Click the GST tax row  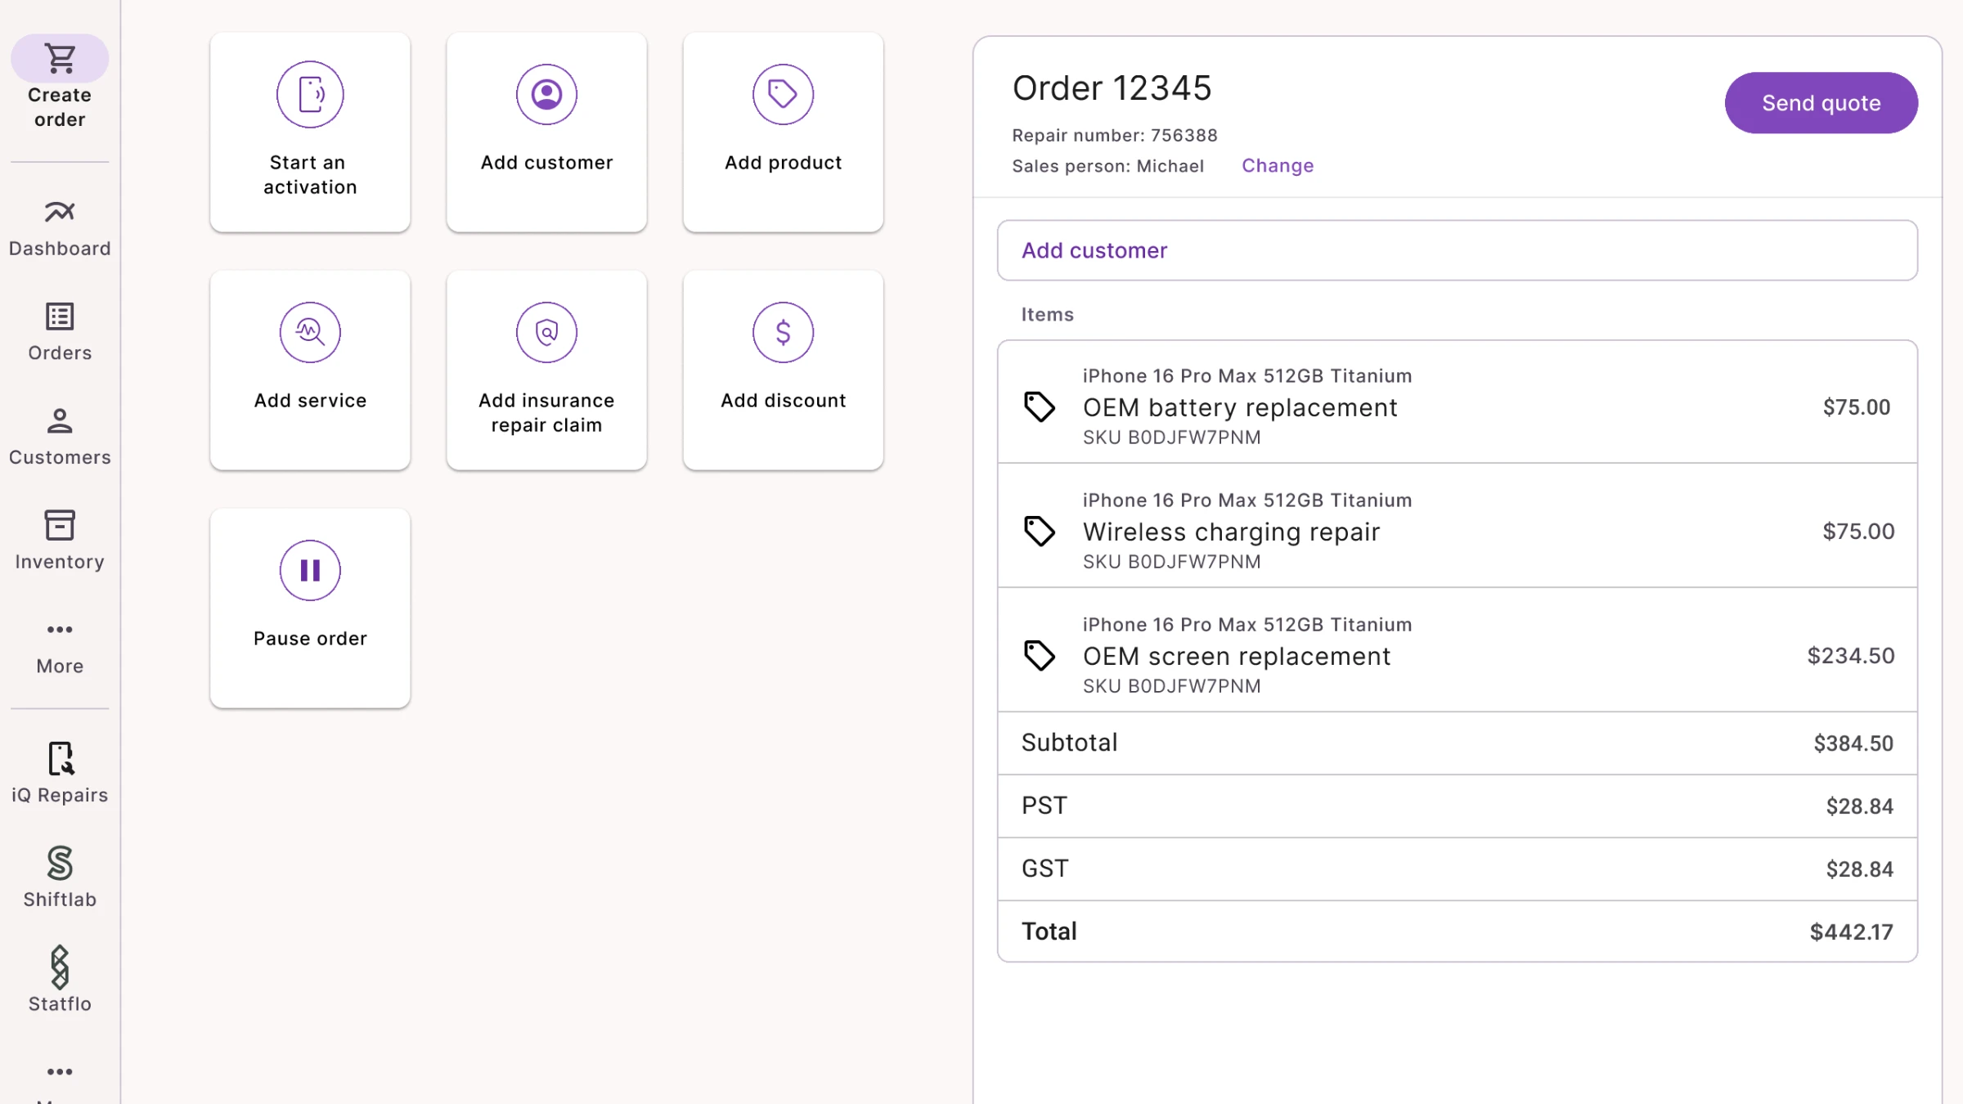pyautogui.click(x=1457, y=869)
